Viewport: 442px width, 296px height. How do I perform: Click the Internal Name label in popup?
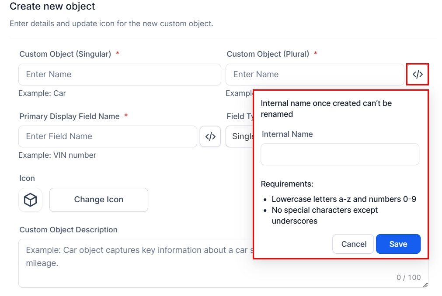pos(287,134)
